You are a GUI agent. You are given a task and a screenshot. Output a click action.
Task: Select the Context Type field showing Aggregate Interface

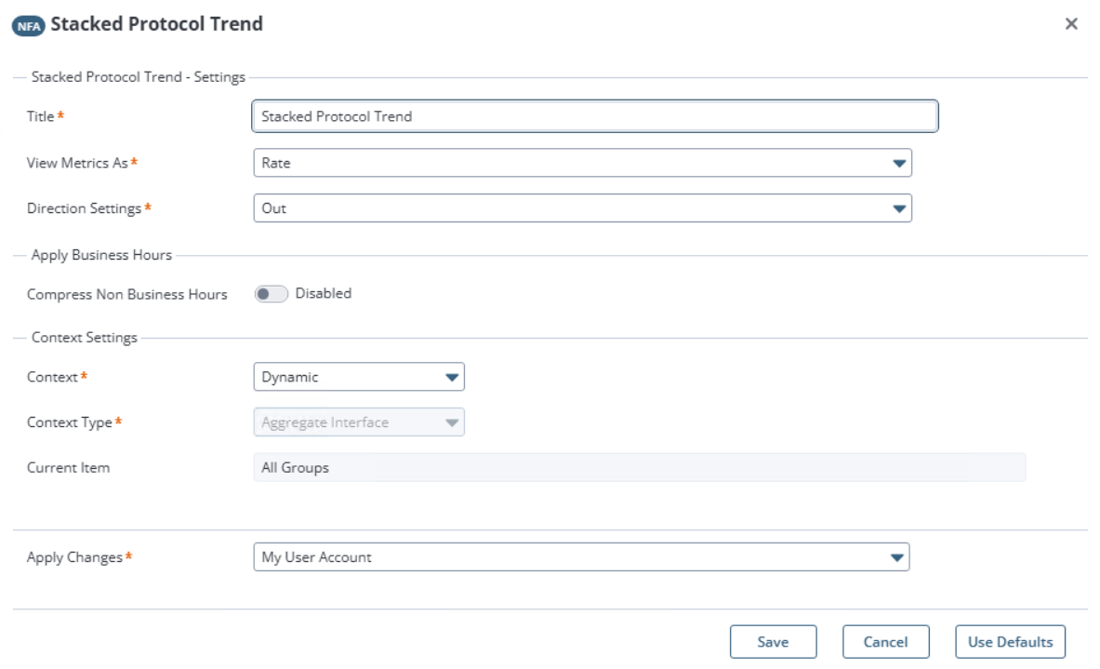click(359, 422)
